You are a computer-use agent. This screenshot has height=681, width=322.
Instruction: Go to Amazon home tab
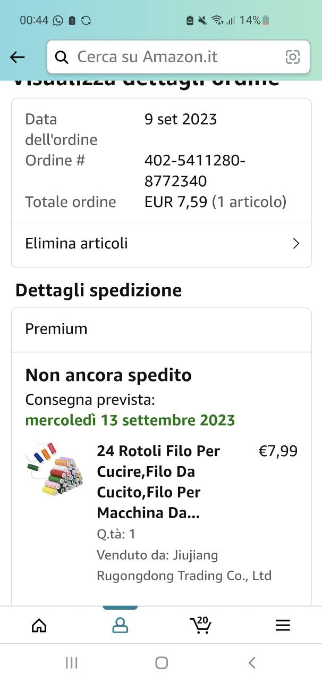pyautogui.click(x=39, y=625)
